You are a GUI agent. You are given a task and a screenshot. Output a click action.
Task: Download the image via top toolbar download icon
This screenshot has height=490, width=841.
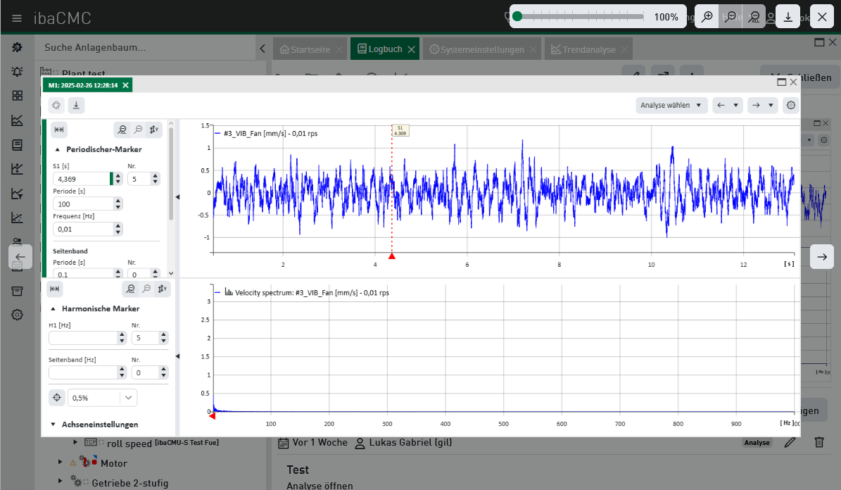[x=788, y=17]
